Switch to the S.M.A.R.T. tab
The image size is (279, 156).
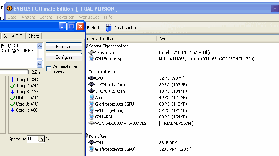pyautogui.click(x=13, y=36)
